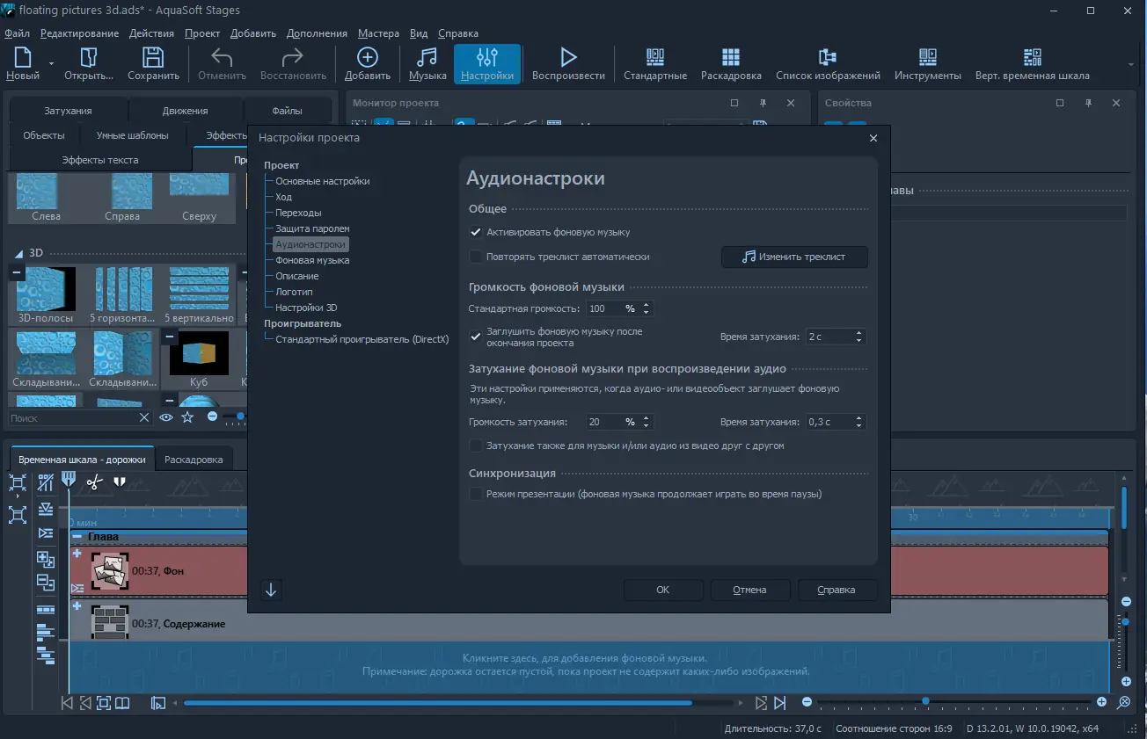Open the Список изображений layout icon
Screen dimensions: 1147x739
click(x=828, y=58)
